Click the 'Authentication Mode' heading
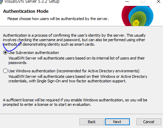 point(26,11)
